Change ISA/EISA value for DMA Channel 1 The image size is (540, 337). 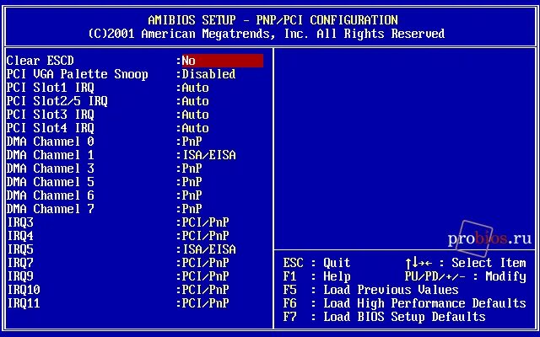[x=208, y=155]
